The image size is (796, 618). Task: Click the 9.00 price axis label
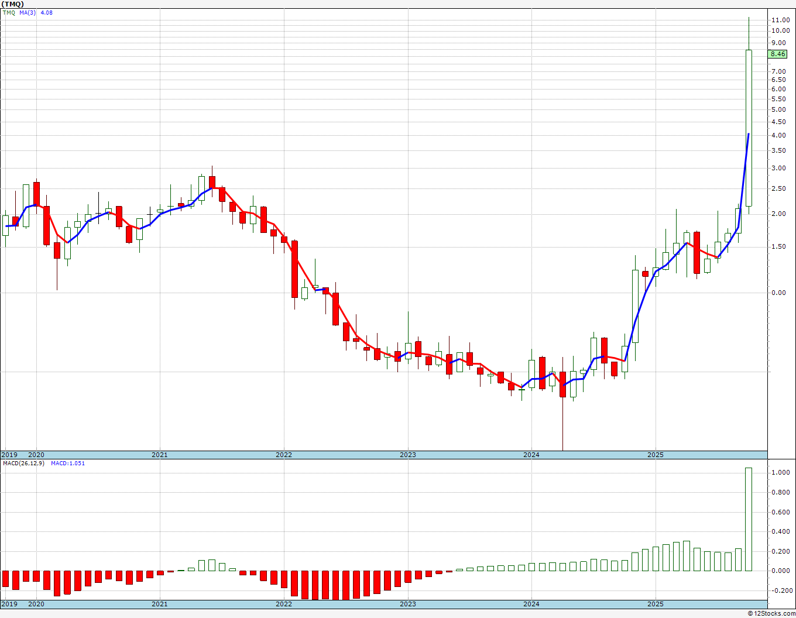[778, 43]
